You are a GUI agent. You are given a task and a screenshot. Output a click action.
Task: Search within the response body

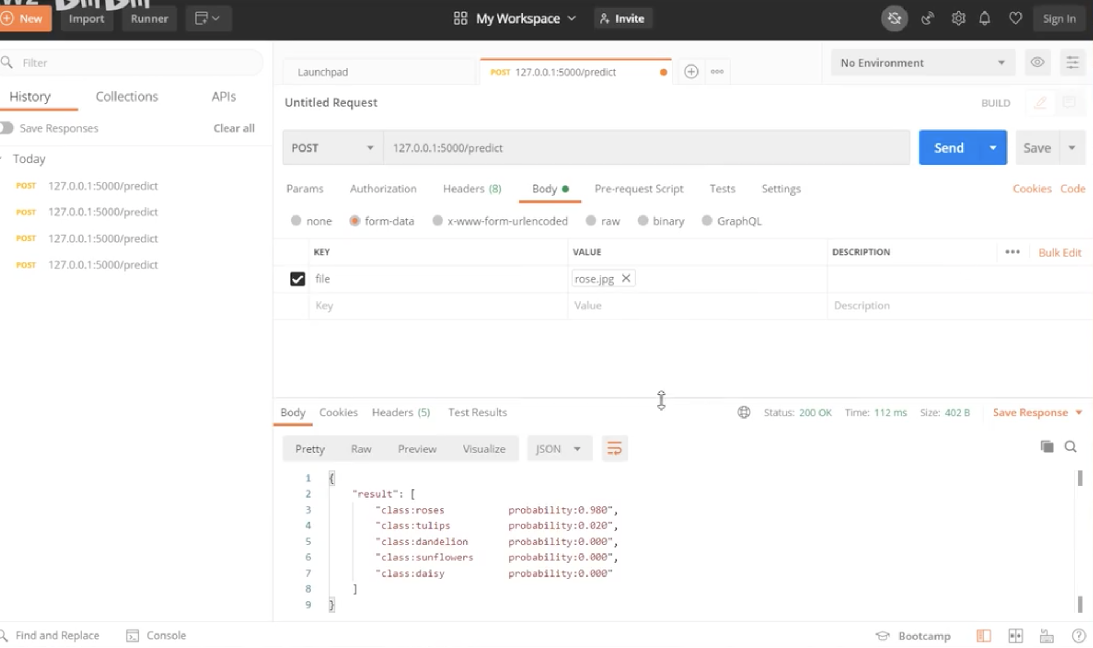click(1070, 447)
